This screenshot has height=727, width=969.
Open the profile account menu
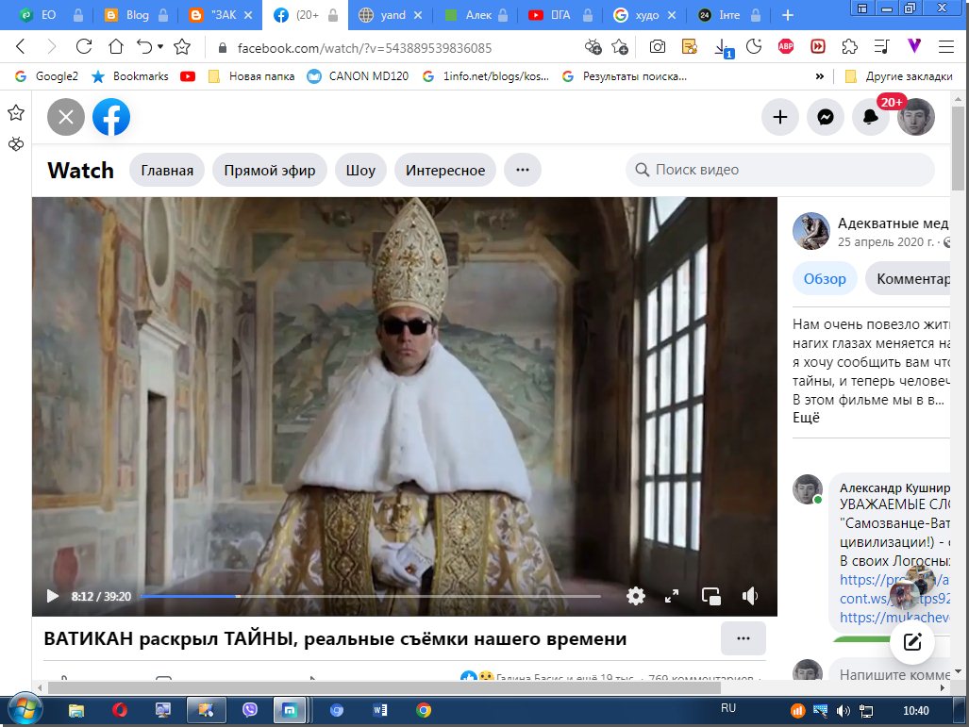(x=916, y=117)
